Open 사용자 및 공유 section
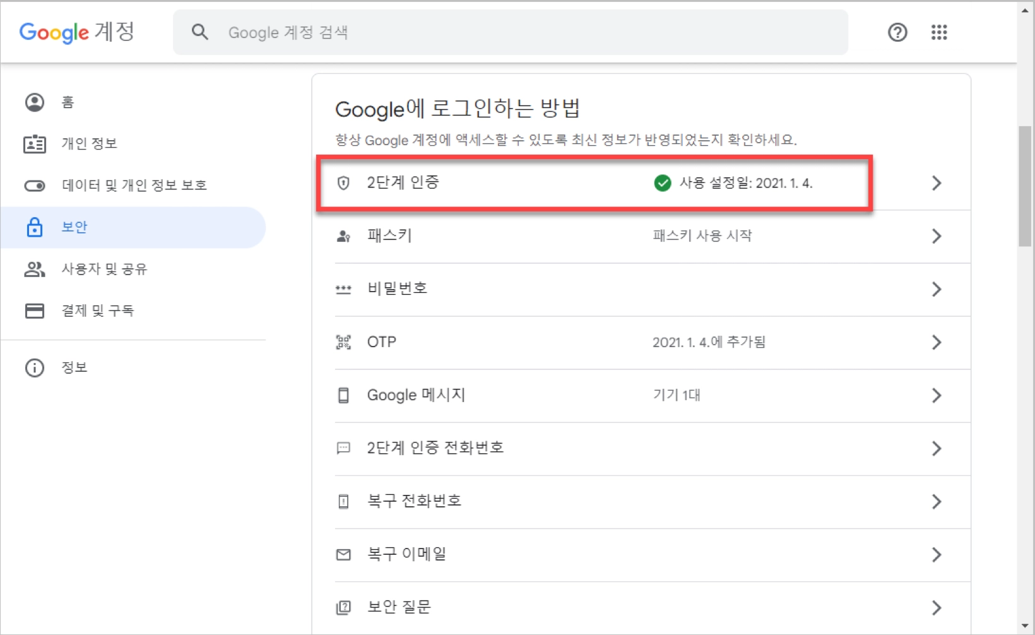1035x635 pixels. [133, 269]
